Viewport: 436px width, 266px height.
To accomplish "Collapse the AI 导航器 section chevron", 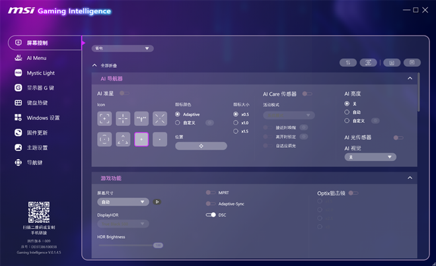I will point(410,79).
